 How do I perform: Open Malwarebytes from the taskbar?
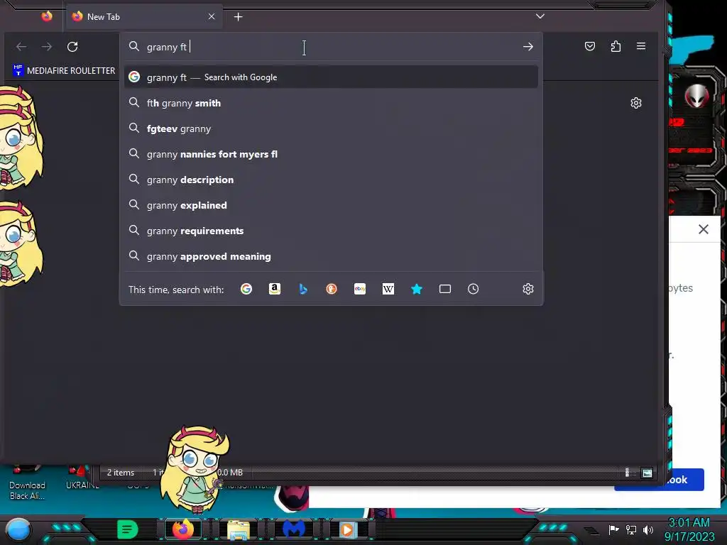(x=293, y=529)
